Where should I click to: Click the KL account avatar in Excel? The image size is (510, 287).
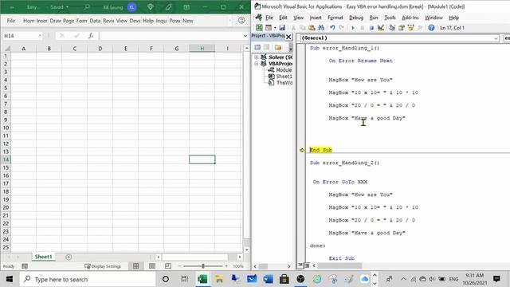point(132,7)
